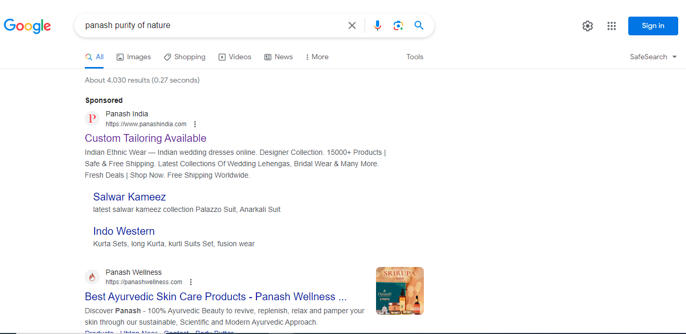
Task: Clear the search box with the X icon
Action: click(352, 25)
